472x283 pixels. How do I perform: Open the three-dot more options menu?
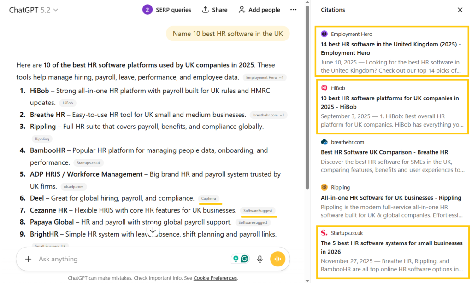[x=294, y=10]
